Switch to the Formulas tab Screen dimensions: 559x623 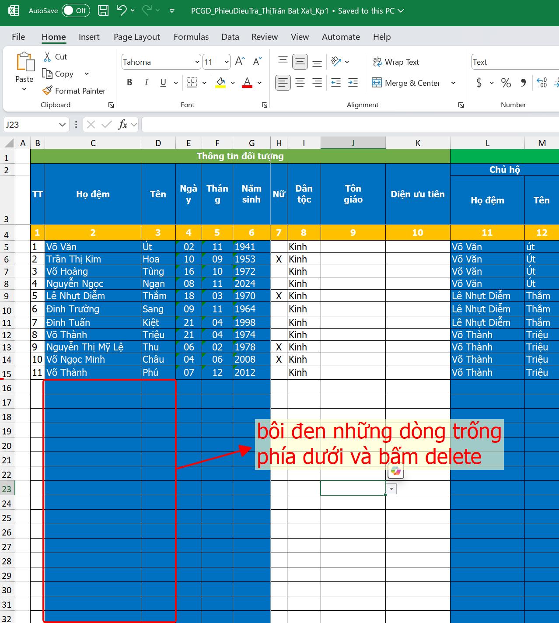tap(191, 37)
